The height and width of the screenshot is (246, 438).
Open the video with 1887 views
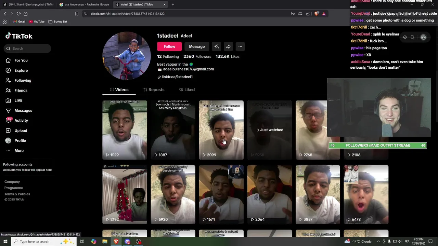pyautogui.click(x=173, y=130)
